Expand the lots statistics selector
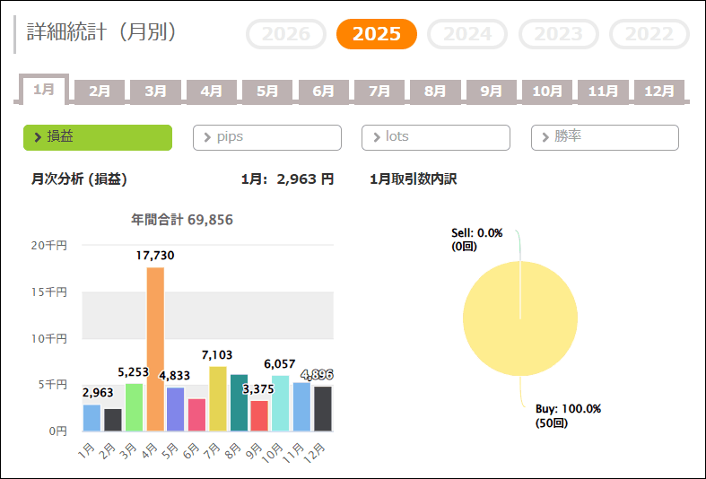This screenshot has height=479, width=706. point(436,137)
